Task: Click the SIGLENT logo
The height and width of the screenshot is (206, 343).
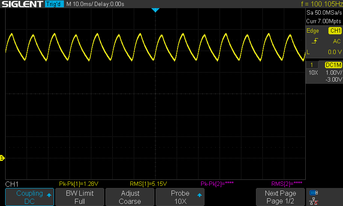Action: 21,4
